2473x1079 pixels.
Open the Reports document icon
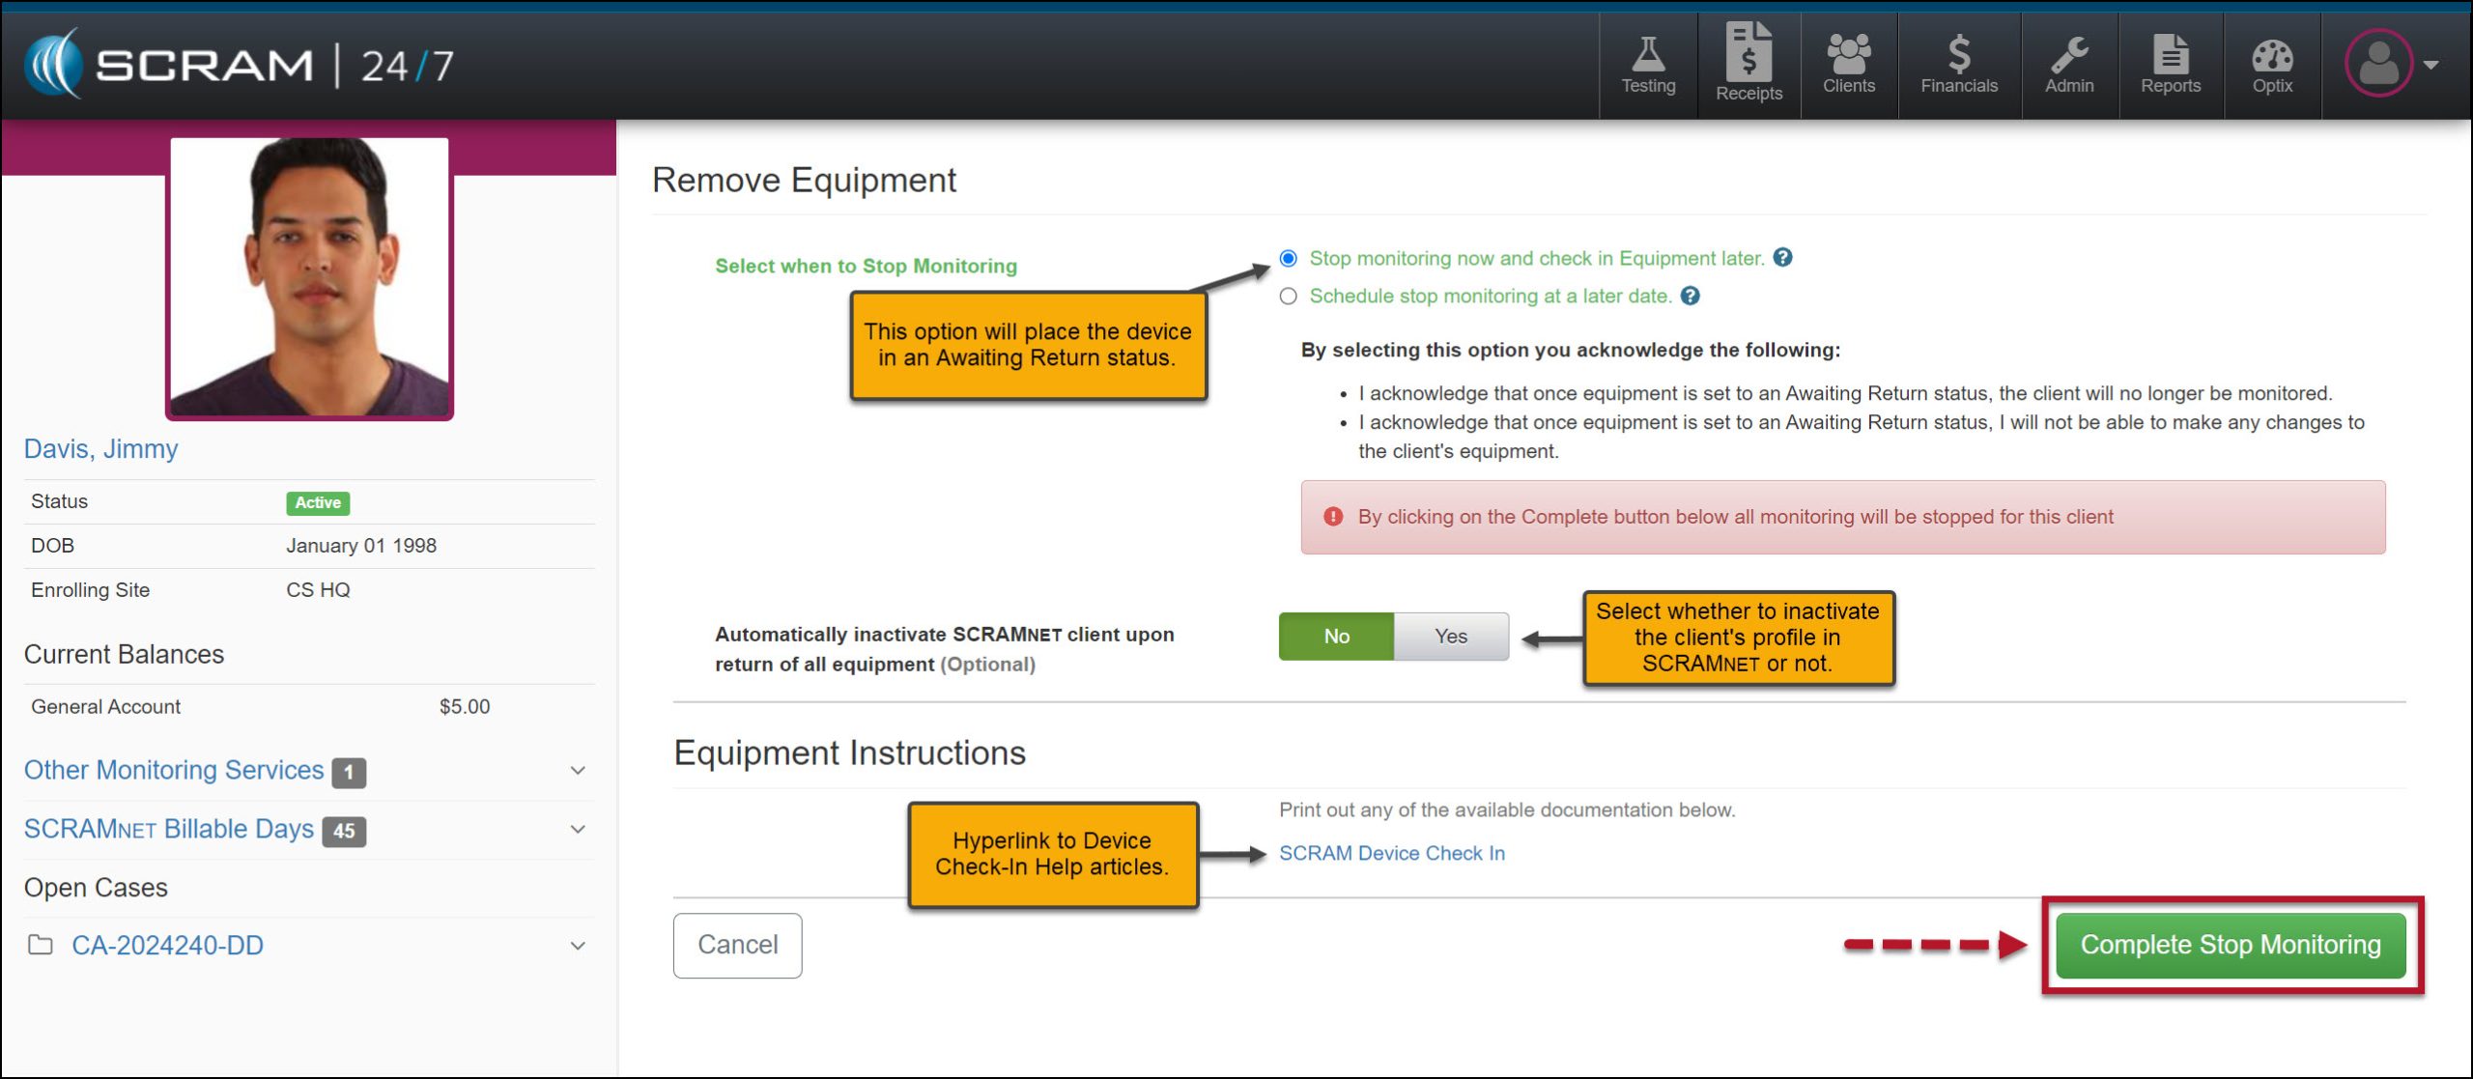pos(2170,66)
